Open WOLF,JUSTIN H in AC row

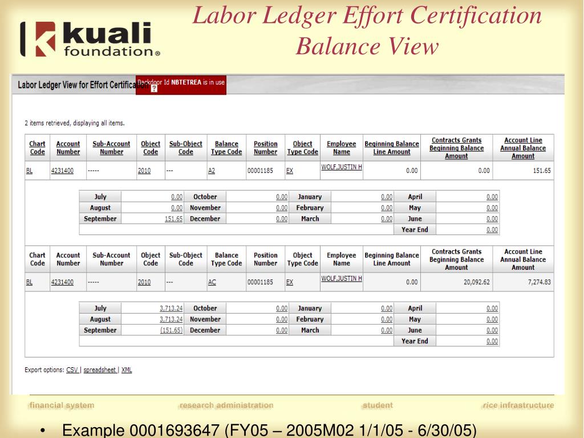coord(342,278)
